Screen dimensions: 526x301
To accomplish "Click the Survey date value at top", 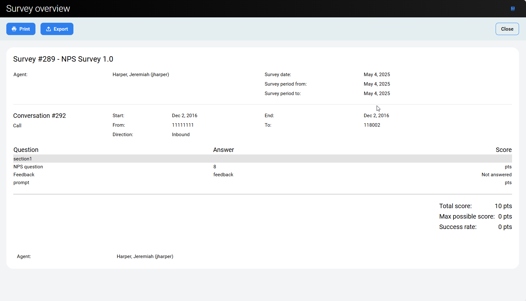I will (377, 75).
